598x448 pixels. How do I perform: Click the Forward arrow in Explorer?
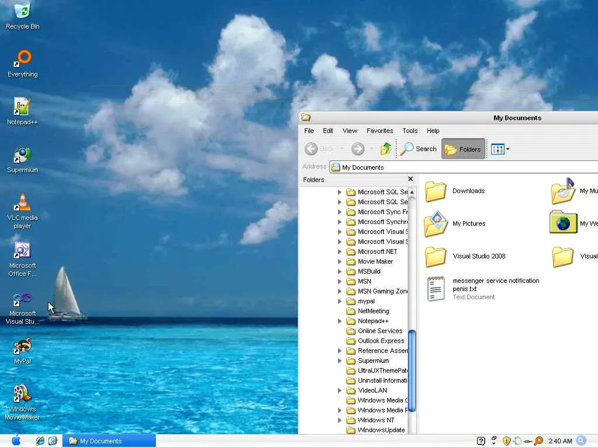[358, 149]
